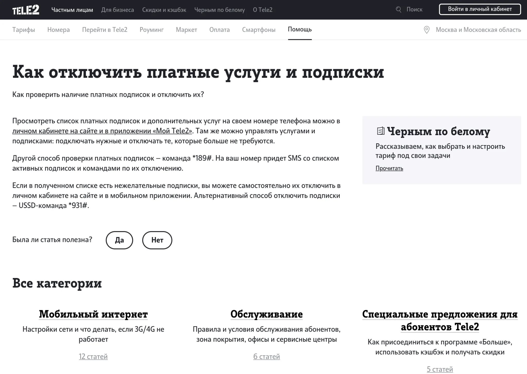Click Рассказываем, как выбрать и настроить тариф text
527x374 pixels.
point(440,151)
